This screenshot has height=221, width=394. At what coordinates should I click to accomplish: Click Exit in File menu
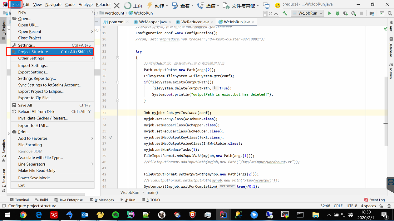52,185
